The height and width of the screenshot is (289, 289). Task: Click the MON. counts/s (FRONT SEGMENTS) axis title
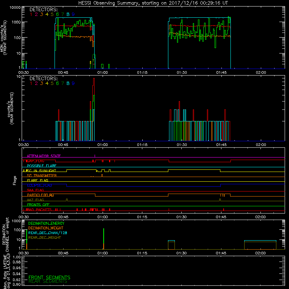point(3,38)
